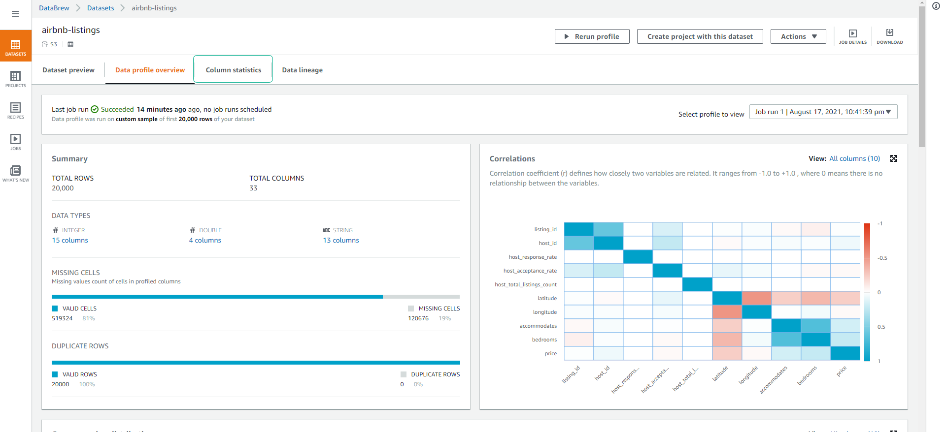Image resolution: width=946 pixels, height=432 pixels.
Task: Open the job run profile selector
Action: 823,112
